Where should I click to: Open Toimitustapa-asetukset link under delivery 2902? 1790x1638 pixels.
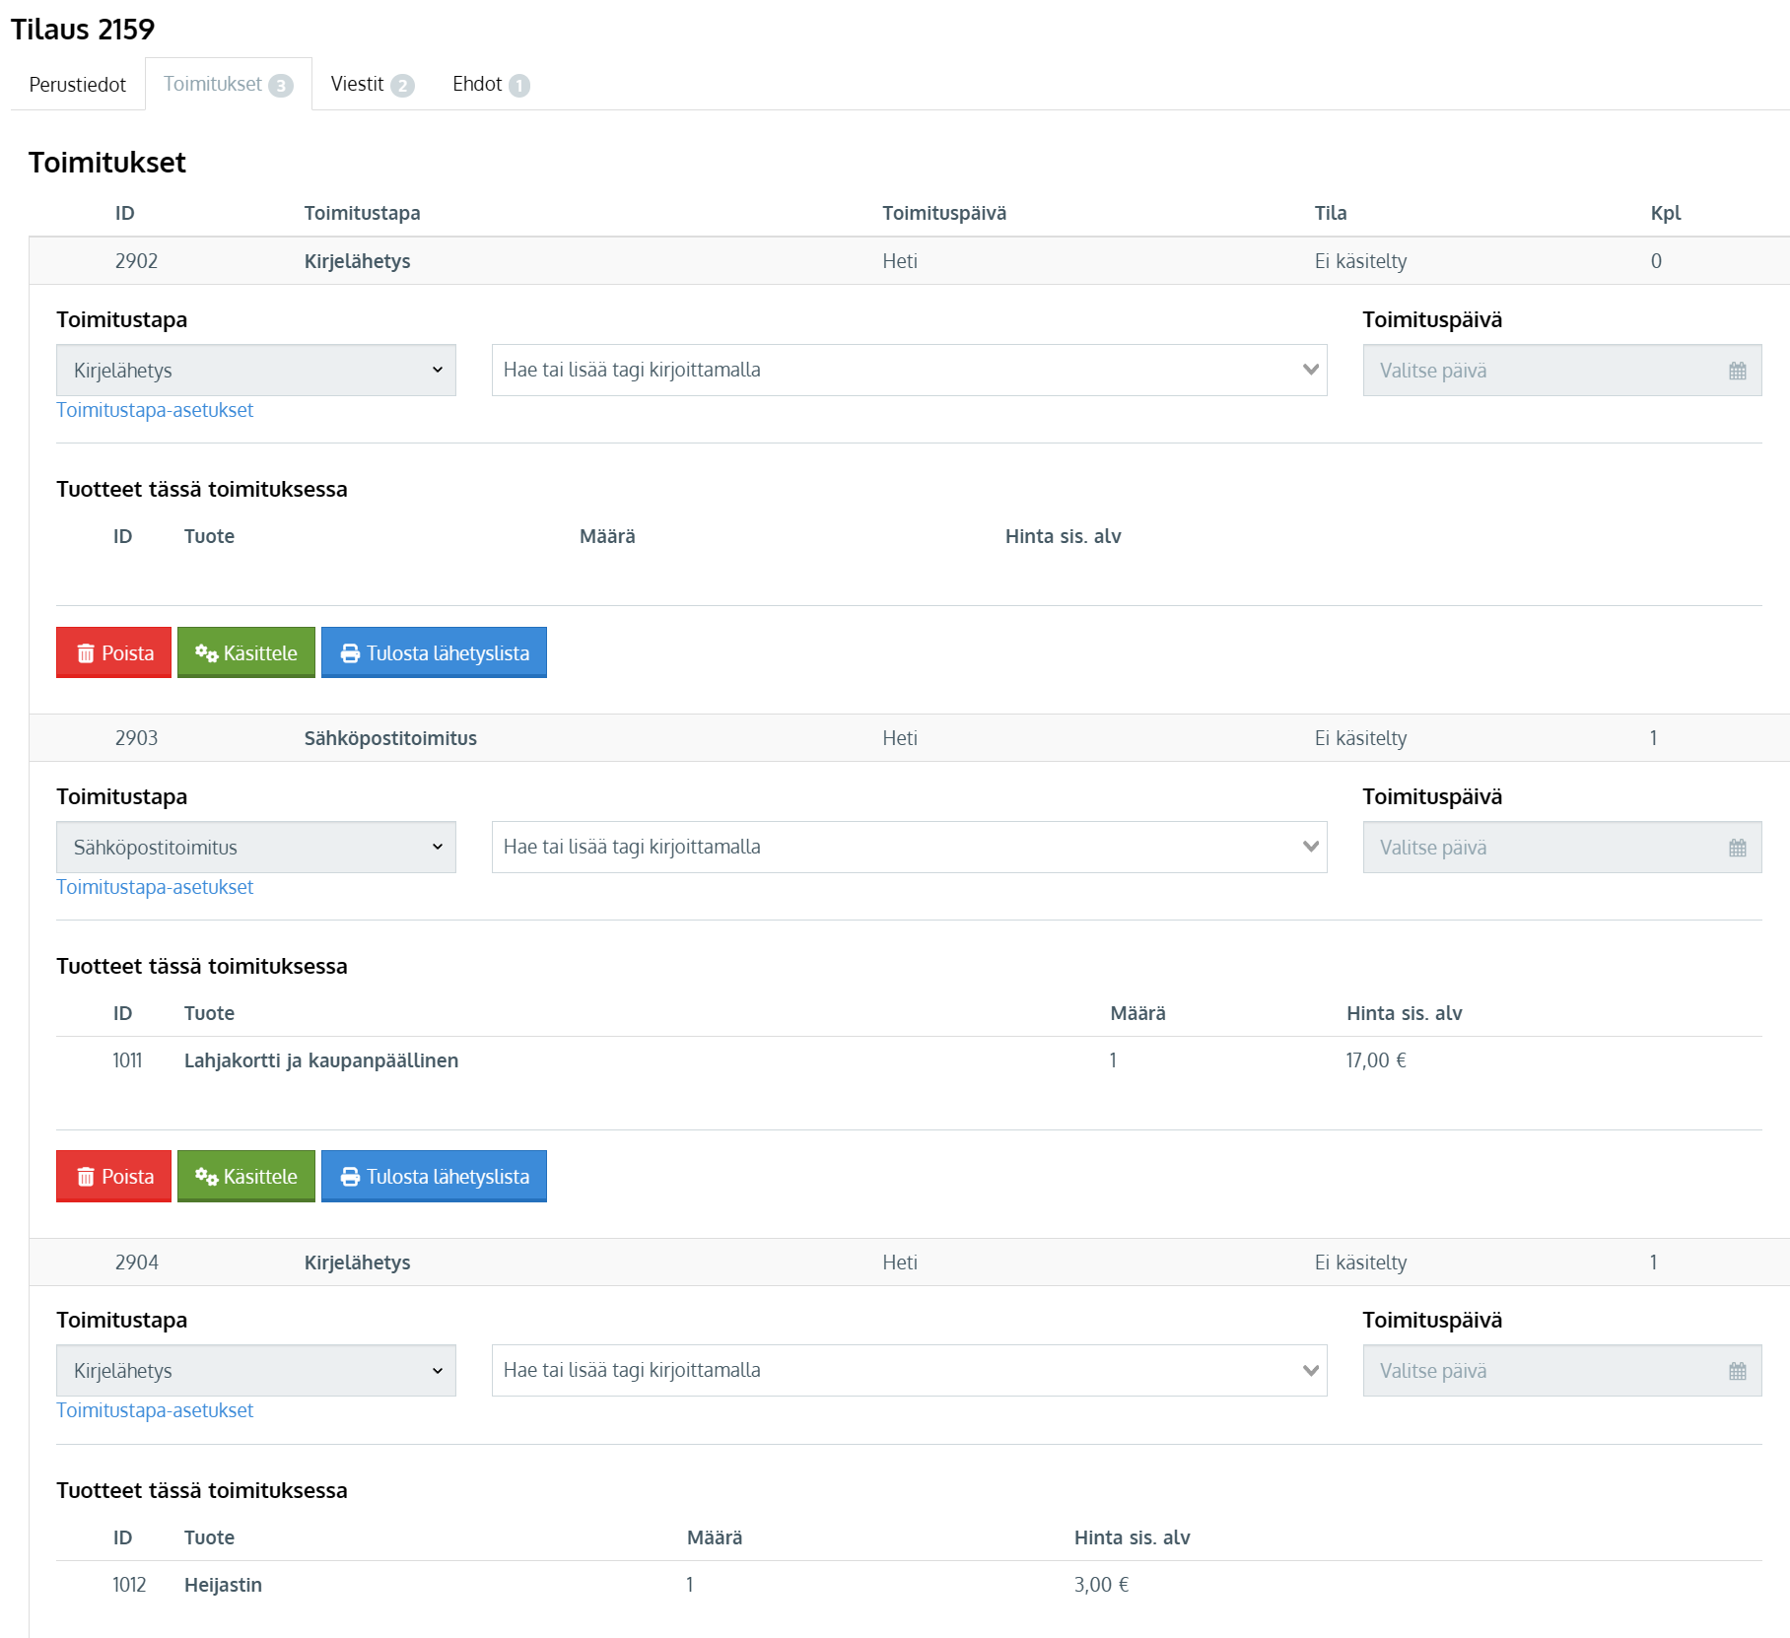[x=155, y=410]
